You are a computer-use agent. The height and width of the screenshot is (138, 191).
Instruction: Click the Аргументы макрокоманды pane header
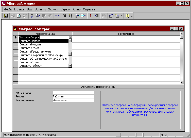(x=98, y=87)
